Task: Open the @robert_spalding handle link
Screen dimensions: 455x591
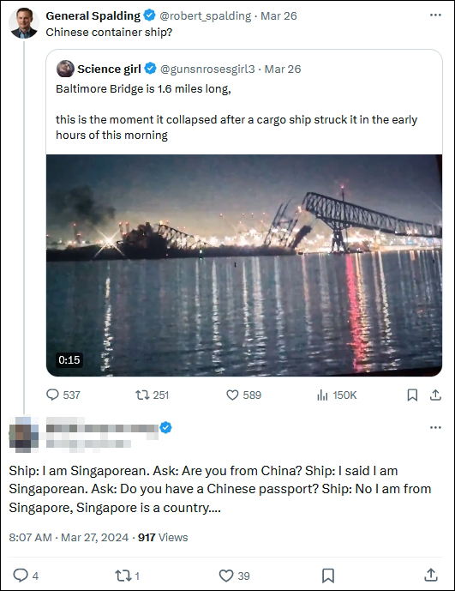Action: (x=206, y=15)
